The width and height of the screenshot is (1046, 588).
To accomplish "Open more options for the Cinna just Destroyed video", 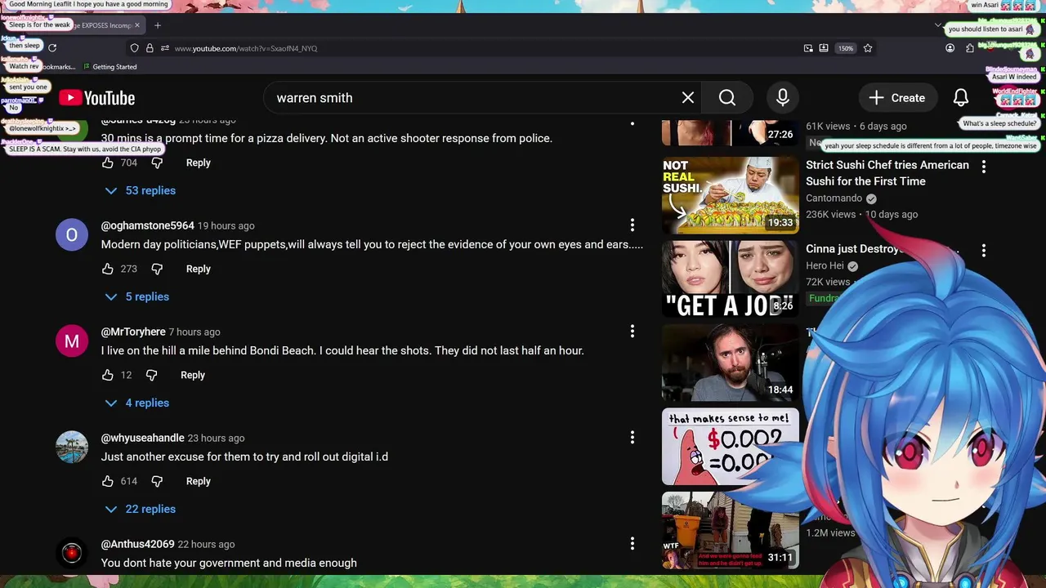I will point(984,250).
